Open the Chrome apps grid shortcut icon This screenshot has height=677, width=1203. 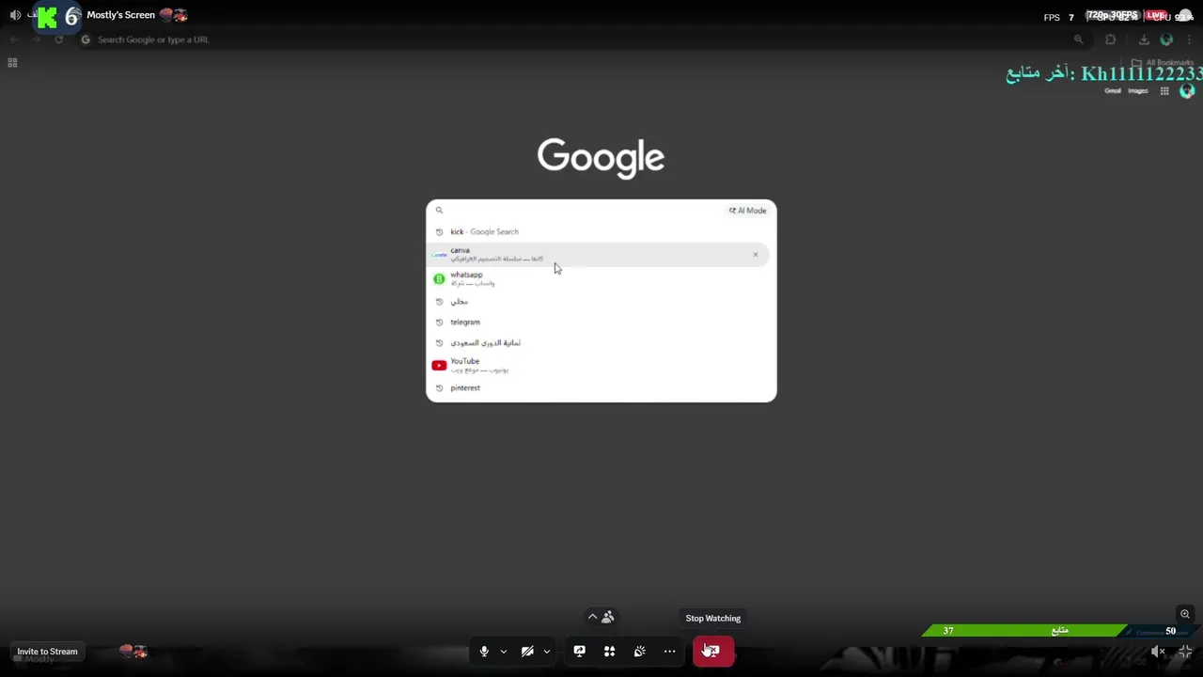click(12, 63)
